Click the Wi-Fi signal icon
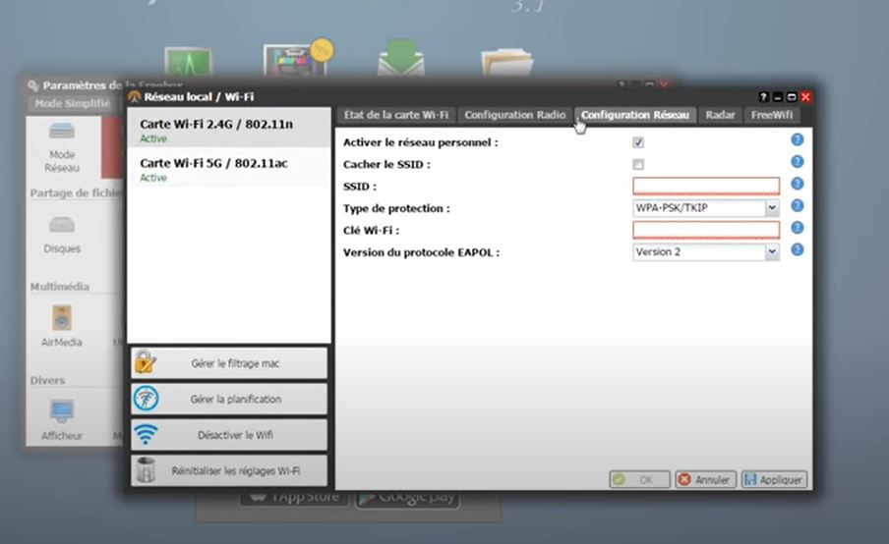 point(146,435)
